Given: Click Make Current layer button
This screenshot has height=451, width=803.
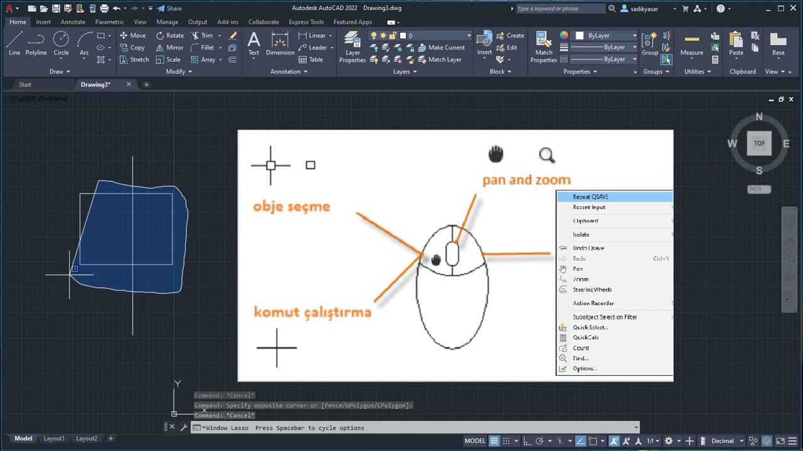Looking at the screenshot, I should pyautogui.click(x=441, y=48).
